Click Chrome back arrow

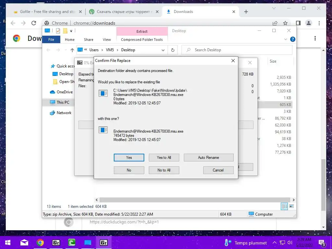pos(13,23)
